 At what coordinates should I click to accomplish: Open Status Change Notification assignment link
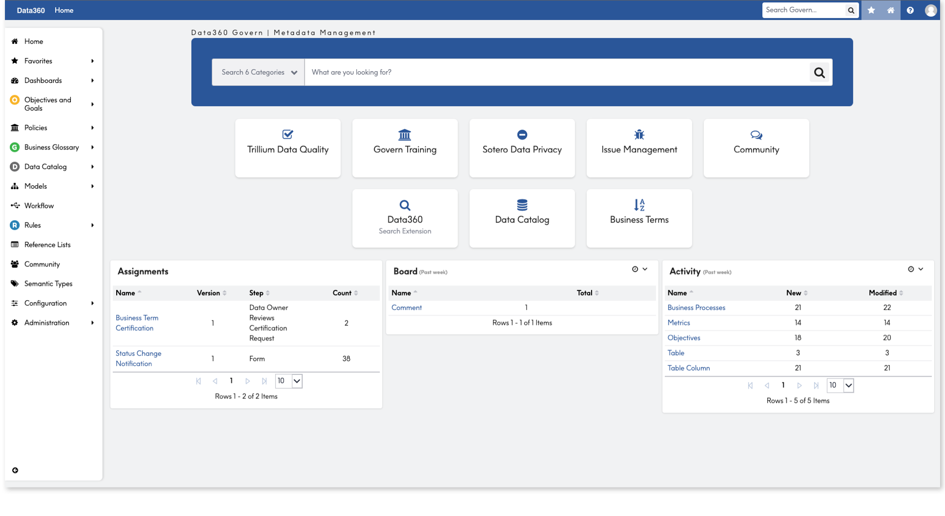138,358
